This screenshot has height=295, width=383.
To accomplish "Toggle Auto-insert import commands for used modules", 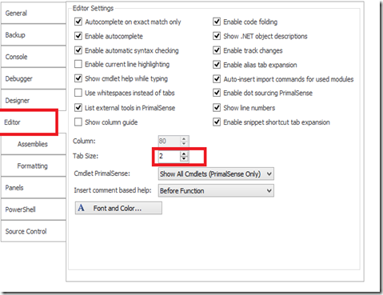I will [x=217, y=79].
